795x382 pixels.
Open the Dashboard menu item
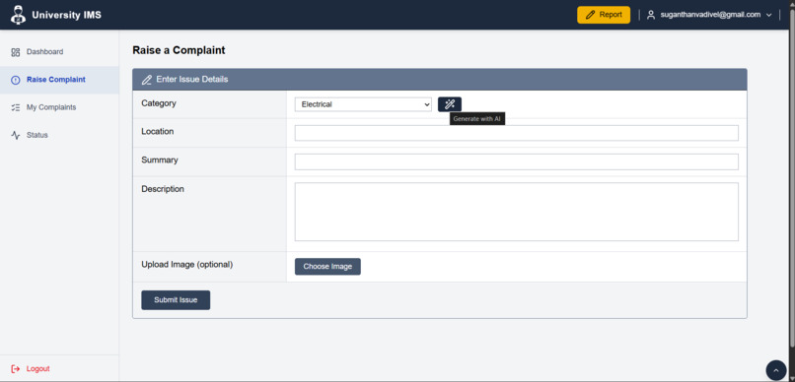(x=59, y=52)
